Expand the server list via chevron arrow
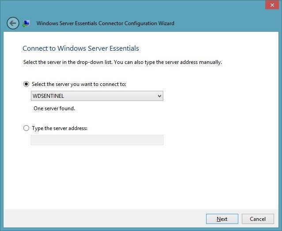Screen dimensions: 282x231 (x=159, y=96)
